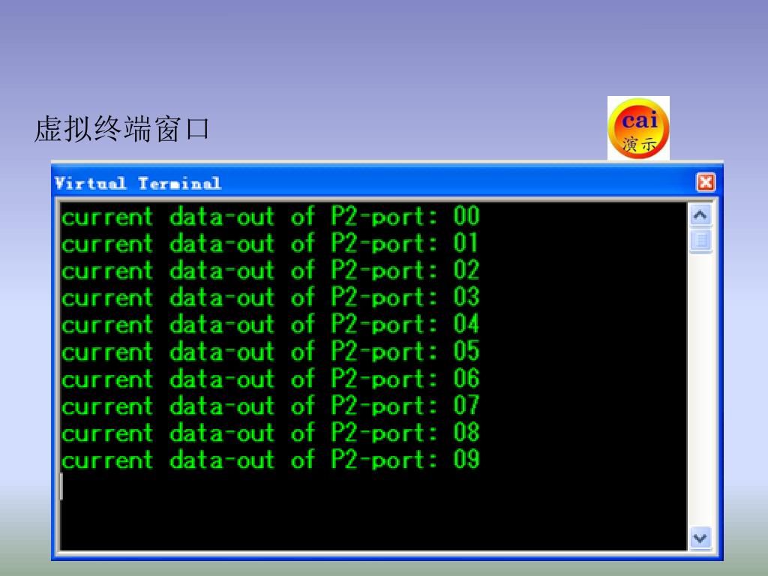Click the scrollbar thumb handle
768x576 pixels.
(700, 241)
